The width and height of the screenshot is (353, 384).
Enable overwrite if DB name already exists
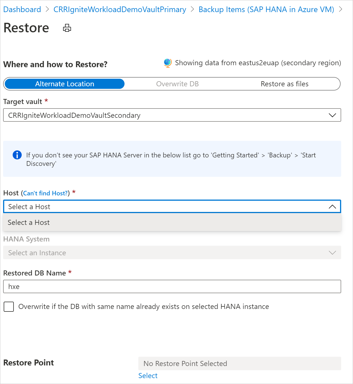pyautogui.click(x=9, y=307)
